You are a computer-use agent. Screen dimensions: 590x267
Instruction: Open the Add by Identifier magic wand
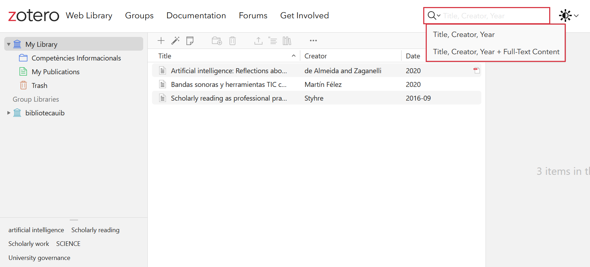click(175, 41)
